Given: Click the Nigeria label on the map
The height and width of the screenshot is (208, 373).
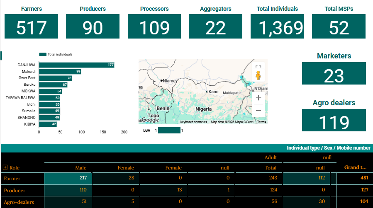Looking at the screenshot, I should click(x=203, y=109).
